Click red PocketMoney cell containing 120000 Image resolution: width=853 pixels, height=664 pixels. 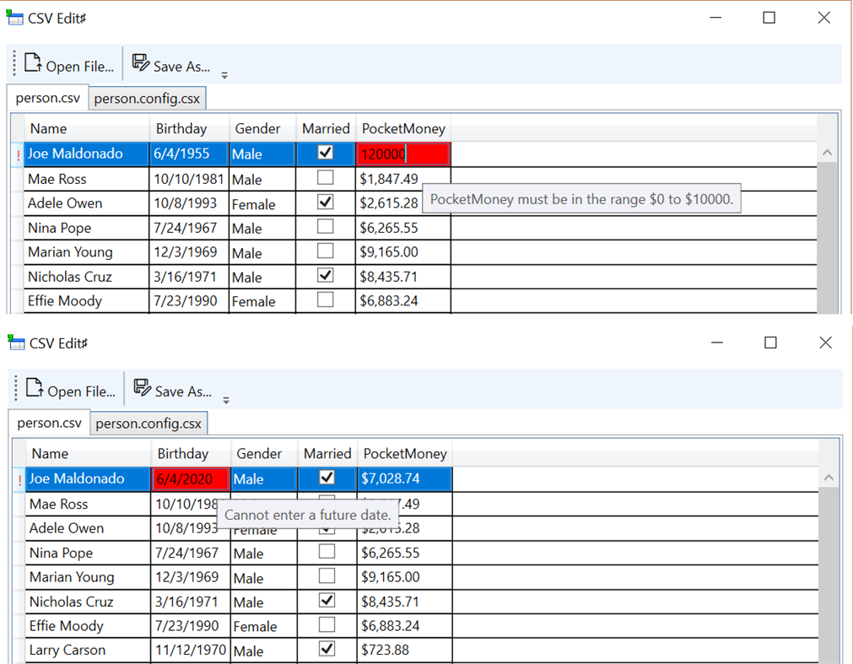click(x=403, y=154)
